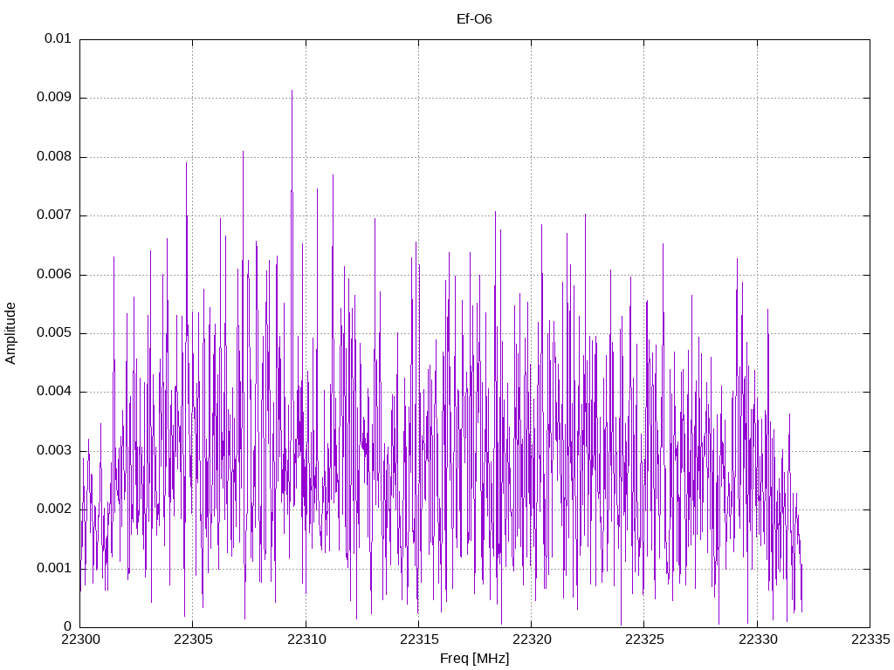Click the 0.002 y-axis tick label
The height and width of the screenshot is (670, 894).
click(54, 509)
